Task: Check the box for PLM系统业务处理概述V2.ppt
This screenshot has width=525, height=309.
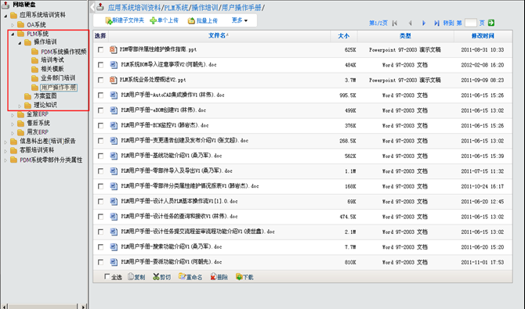Action: tap(100, 80)
